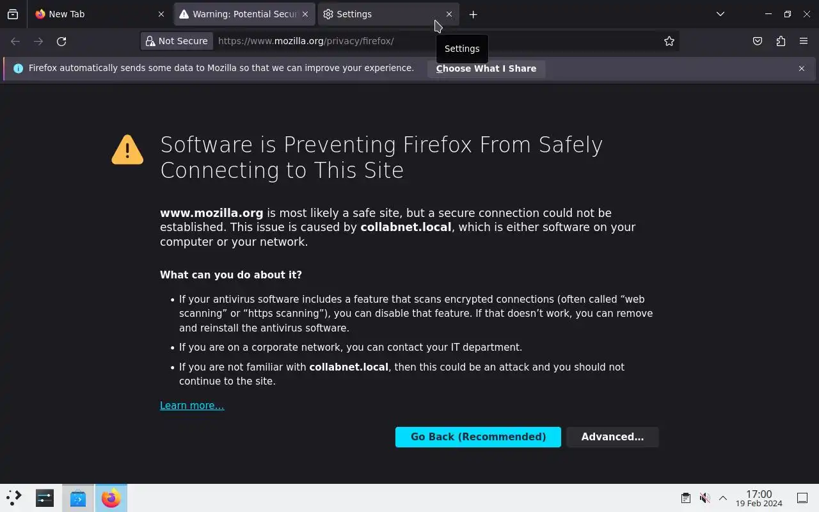The image size is (819, 512).
Task: Click the Not Secure site identity button
Action: tap(177, 41)
